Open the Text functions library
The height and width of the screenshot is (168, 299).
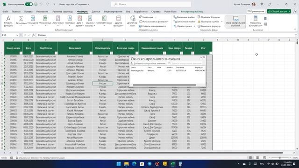point(70,21)
